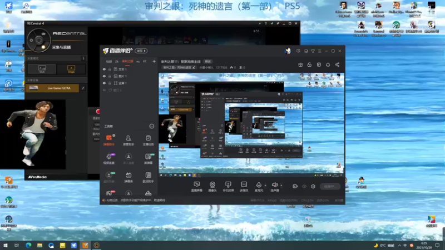The width and height of the screenshot is (445, 250).
Task: Open Task View on the taskbar
Action: coord(17,245)
